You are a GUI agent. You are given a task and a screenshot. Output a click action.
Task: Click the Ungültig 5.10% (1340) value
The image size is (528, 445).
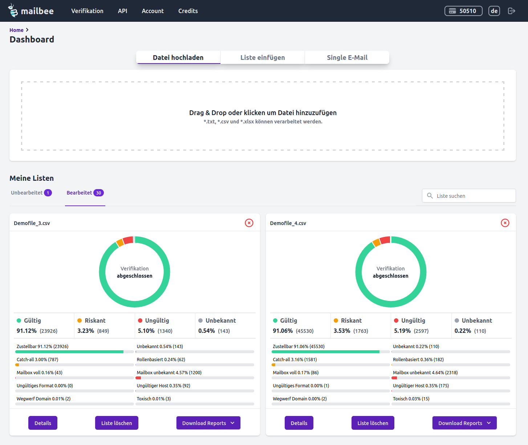[155, 331]
